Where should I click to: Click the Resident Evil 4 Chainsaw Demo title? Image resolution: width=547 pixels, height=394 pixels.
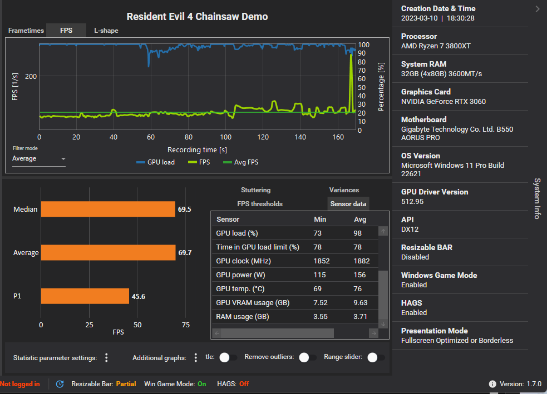click(x=197, y=16)
